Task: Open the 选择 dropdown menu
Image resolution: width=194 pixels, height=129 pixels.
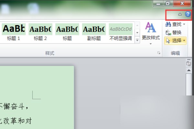Action: [x=175, y=41]
